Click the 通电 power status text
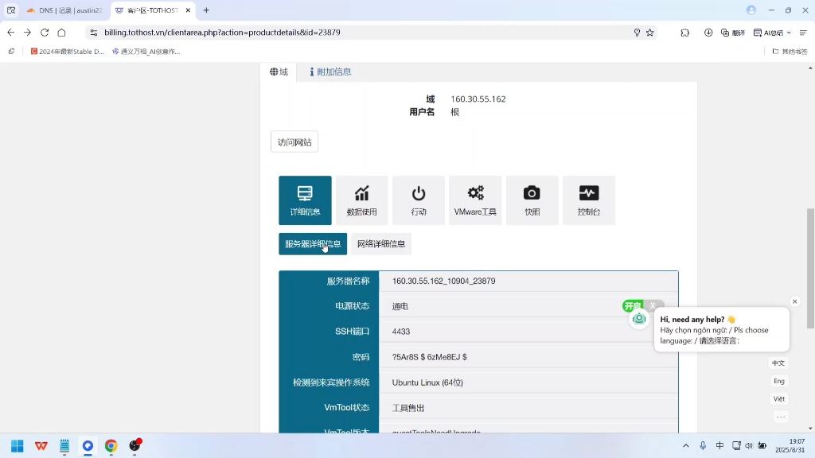The height and width of the screenshot is (458, 815). (x=400, y=306)
